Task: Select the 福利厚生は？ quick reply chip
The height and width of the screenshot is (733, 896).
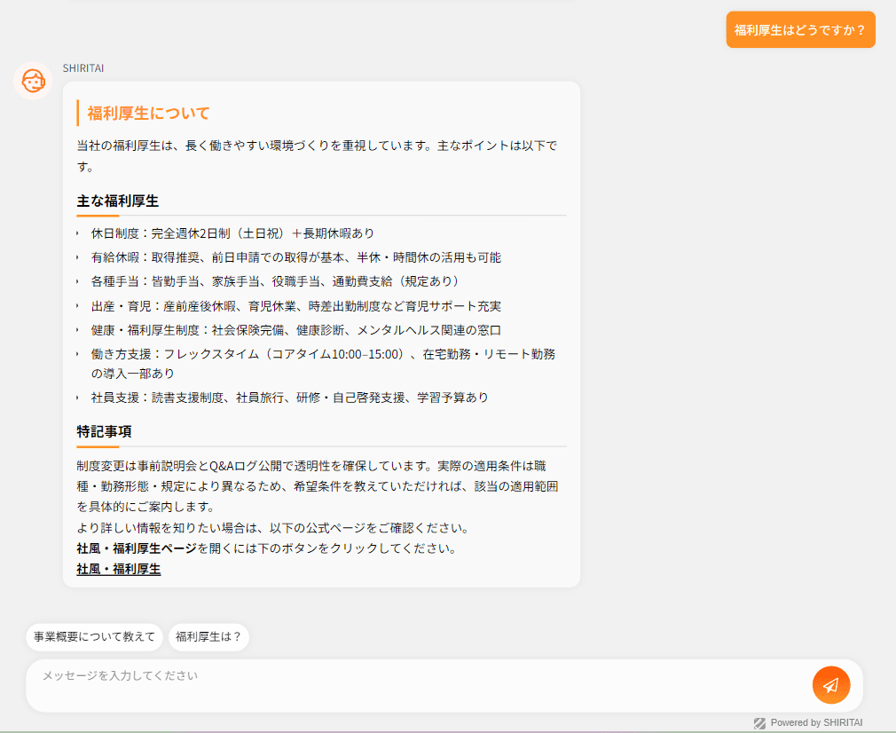Action: pyautogui.click(x=208, y=637)
